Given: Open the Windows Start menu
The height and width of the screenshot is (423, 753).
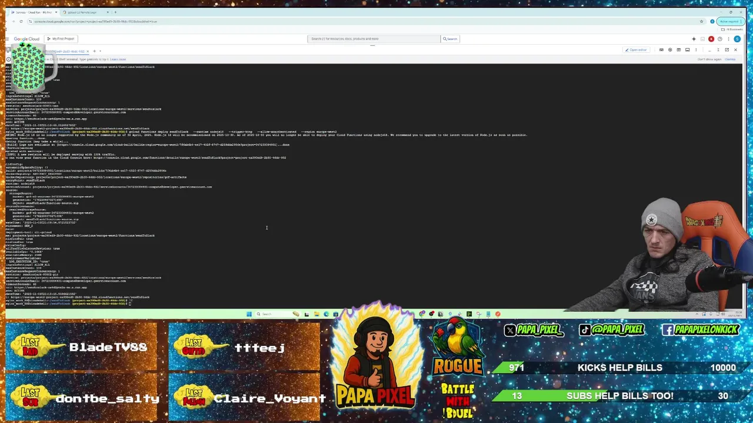Looking at the screenshot, I should [x=249, y=314].
